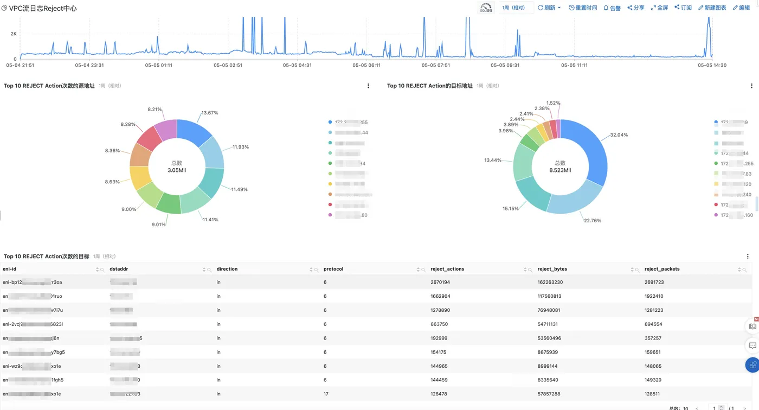759x410 pixels.
Task: Open the three-dot menu of the REJECT目标 table
Action: 748,256
